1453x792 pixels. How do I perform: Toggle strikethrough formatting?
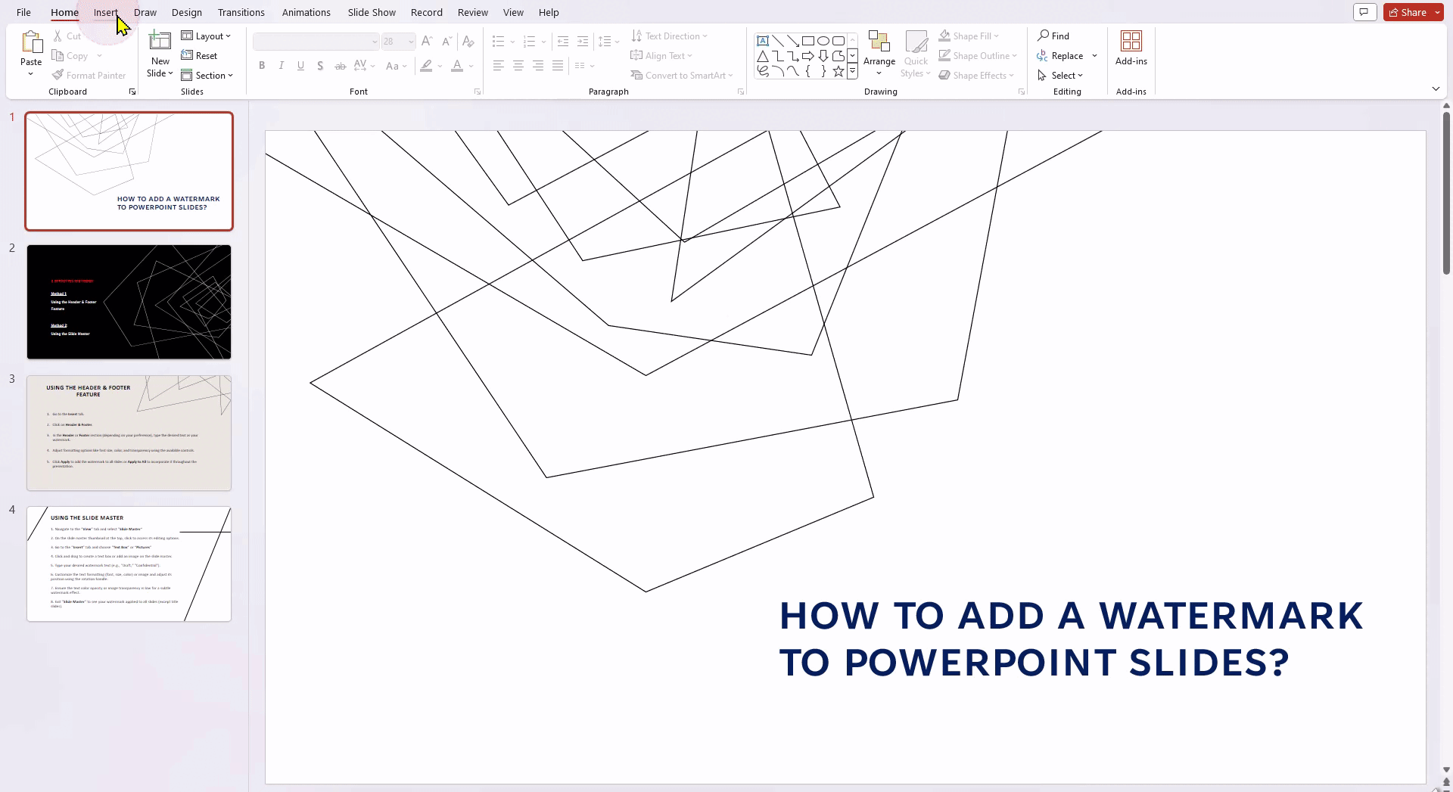coord(340,66)
